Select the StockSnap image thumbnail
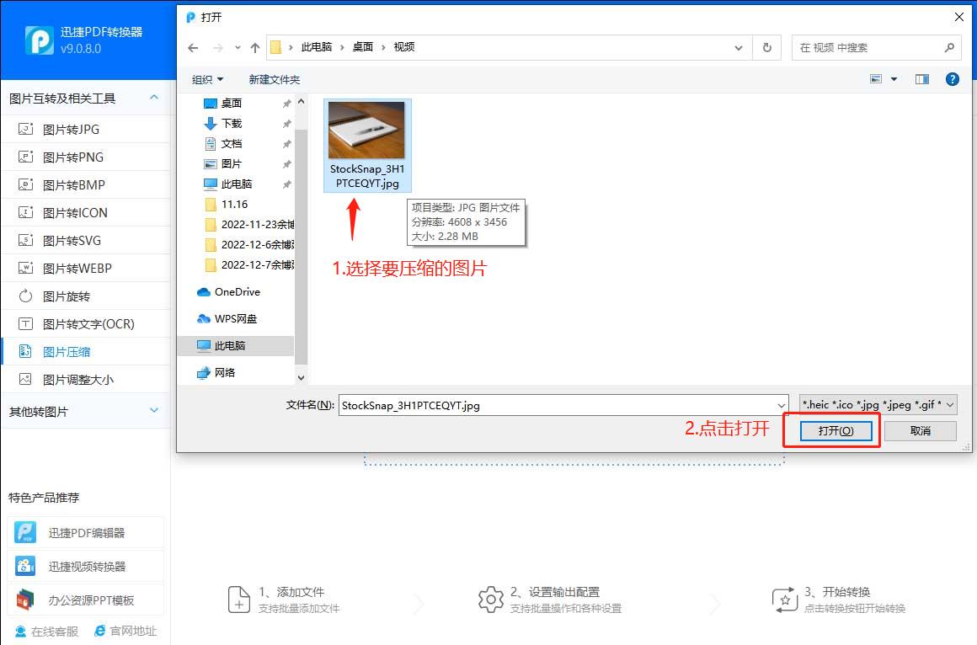 (367, 131)
